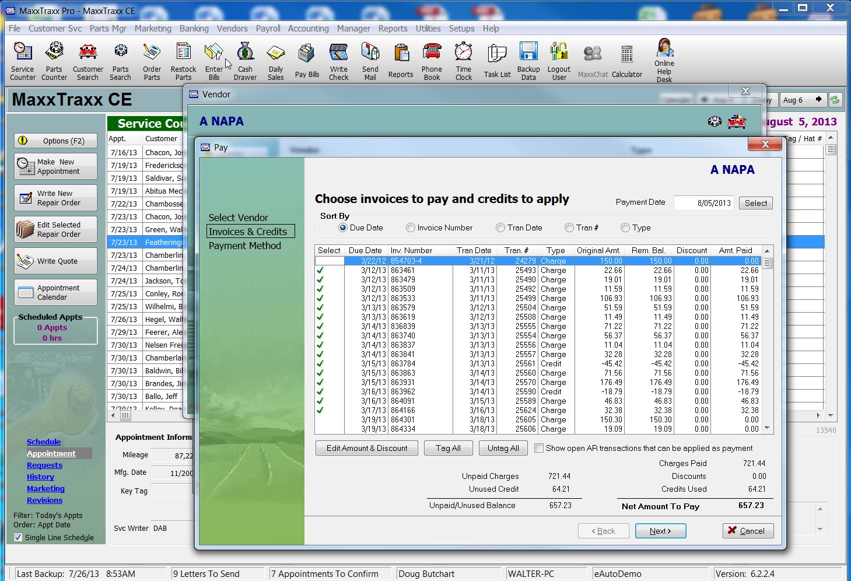Screen dimensions: 851x581
Task: Open the Appointment Calendar button
Action: tap(56, 293)
